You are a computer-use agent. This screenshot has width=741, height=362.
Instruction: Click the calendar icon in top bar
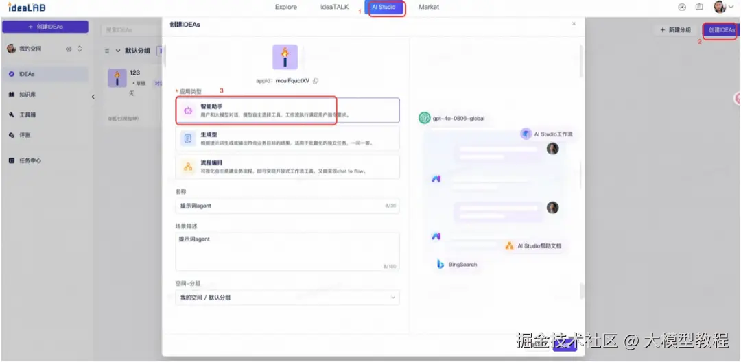(x=699, y=7)
